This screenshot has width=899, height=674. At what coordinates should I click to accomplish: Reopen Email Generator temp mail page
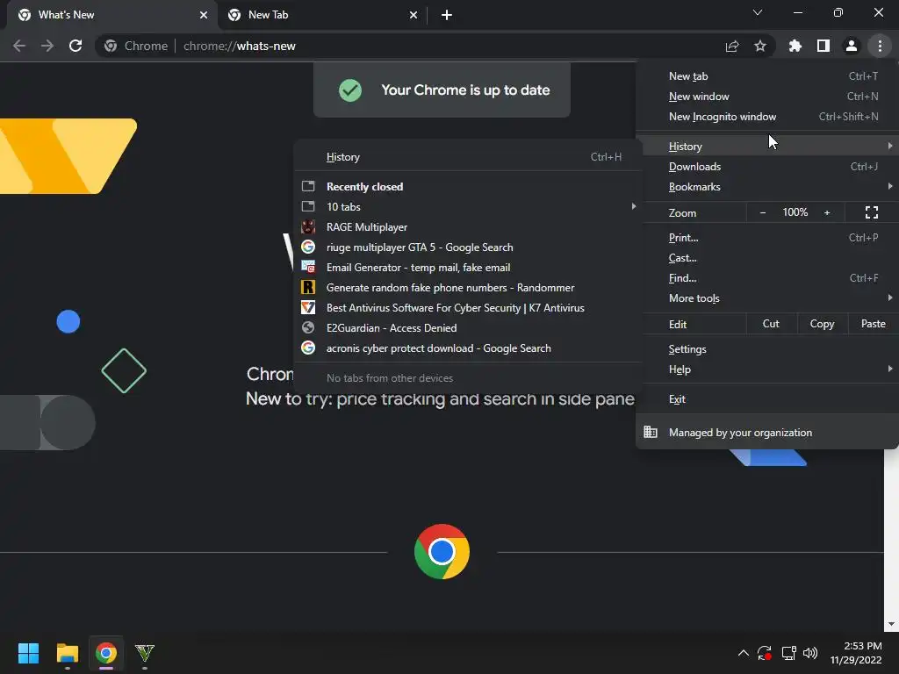pyautogui.click(x=467, y=268)
